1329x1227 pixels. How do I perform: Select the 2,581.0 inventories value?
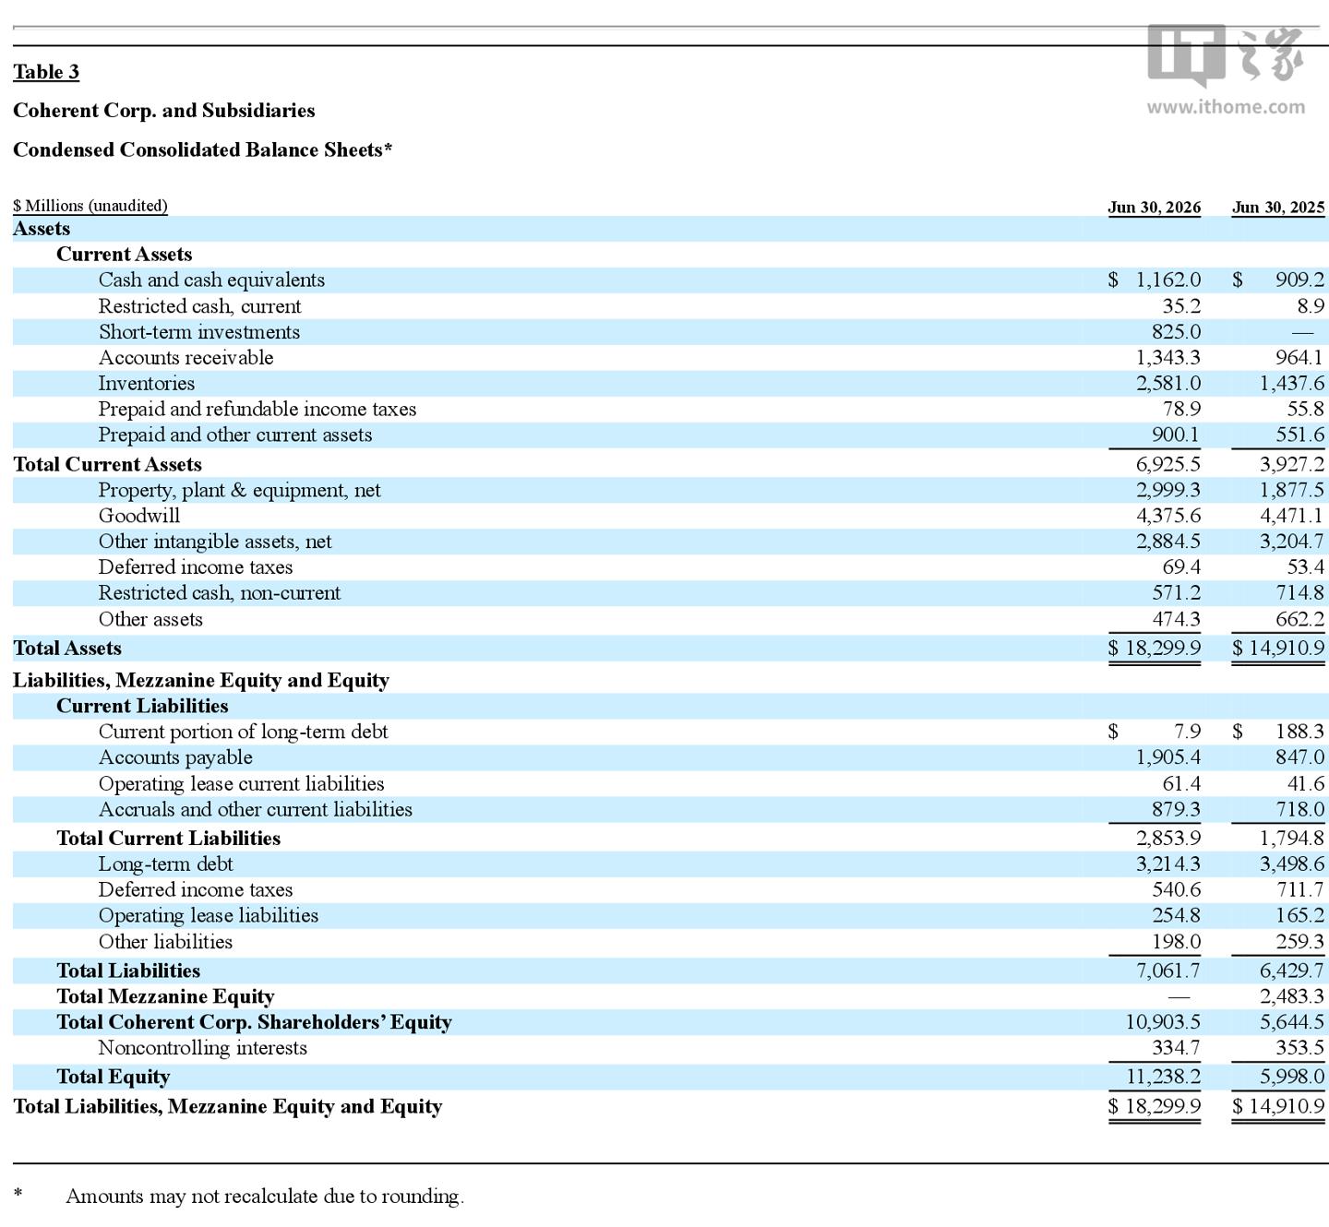(x=1168, y=384)
